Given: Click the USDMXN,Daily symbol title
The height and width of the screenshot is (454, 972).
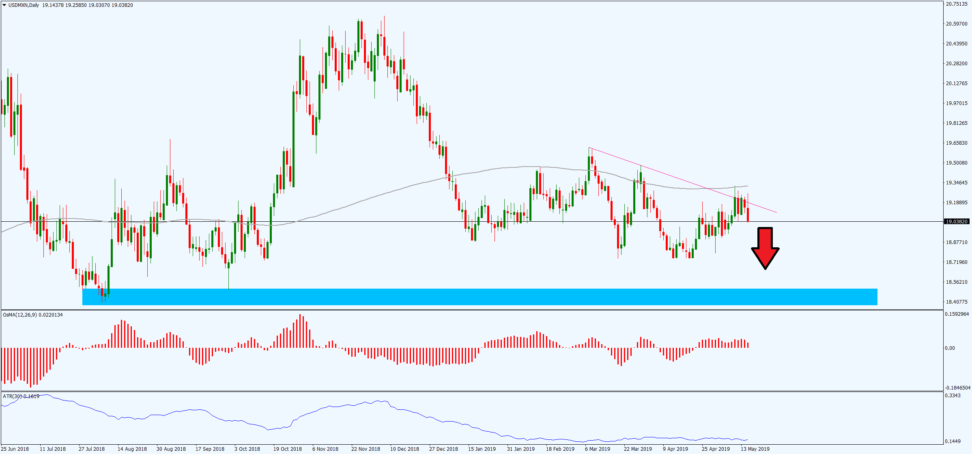Looking at the screenshot, I should (24, 5).
